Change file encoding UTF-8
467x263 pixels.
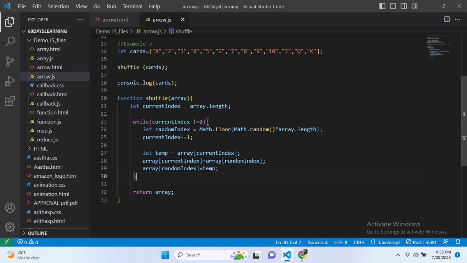point(341,242)
